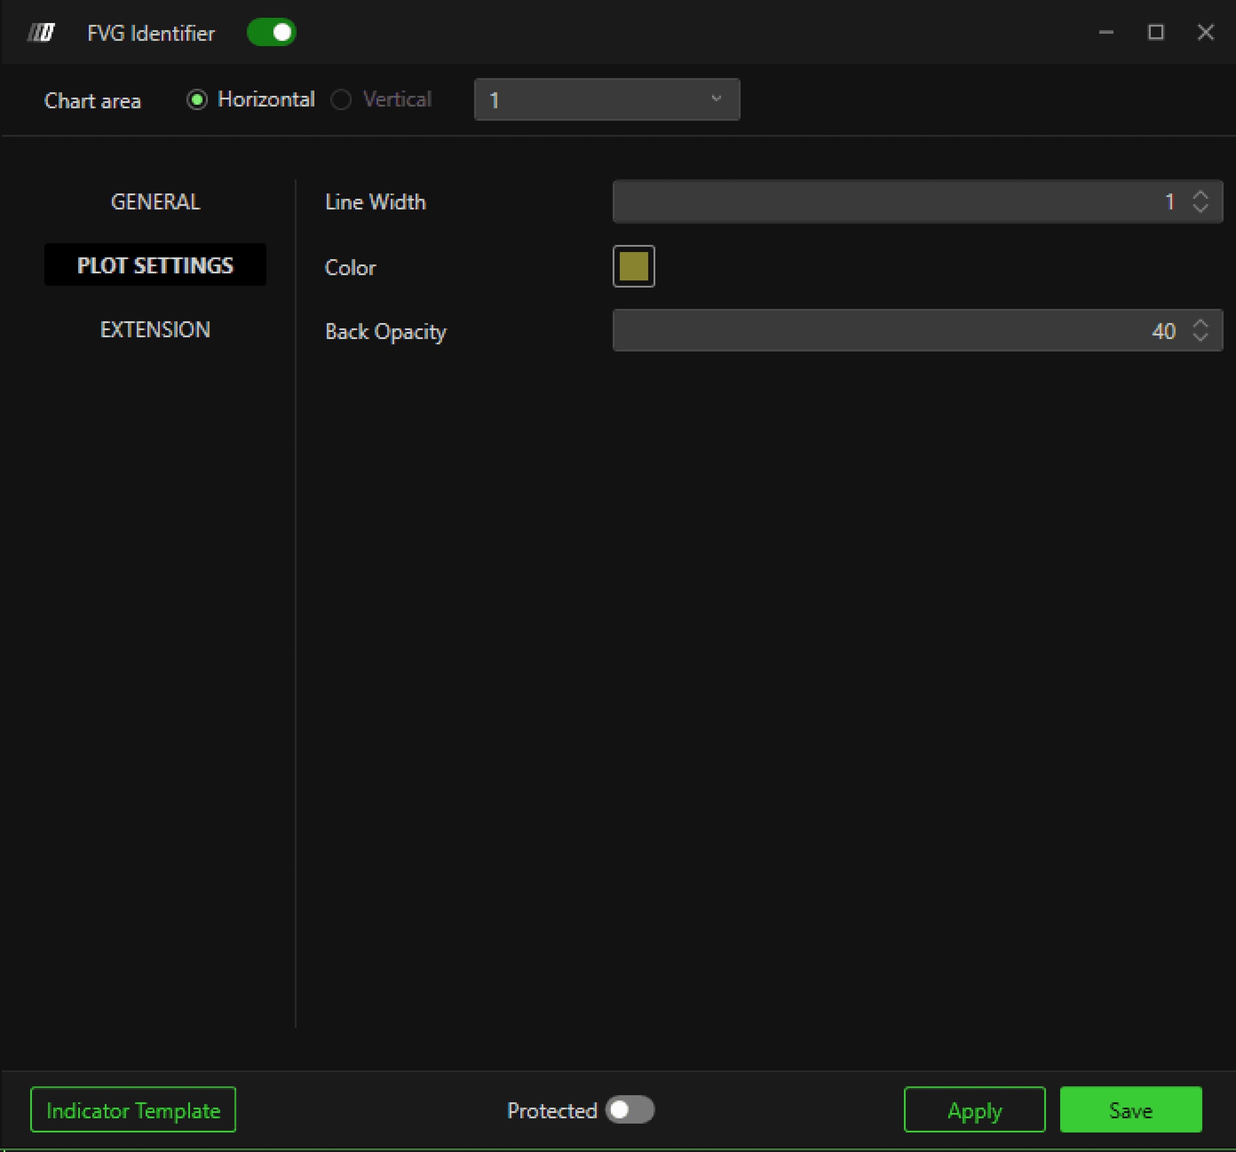Open the chart area number dropdown
Viewport: 1236px width, 1152px height.
coord(606,99)
